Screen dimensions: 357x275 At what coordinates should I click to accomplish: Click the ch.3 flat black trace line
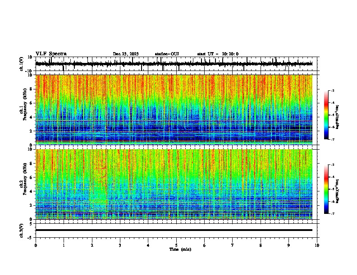tap(174, 230)
